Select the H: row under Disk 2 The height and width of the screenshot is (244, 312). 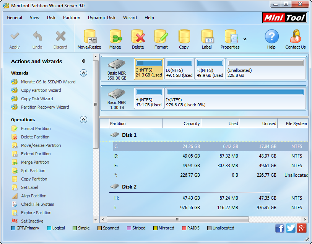(x=204, y=198)
